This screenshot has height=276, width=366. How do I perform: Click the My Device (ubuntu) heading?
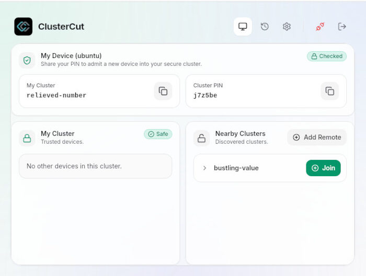click(71, 56)
